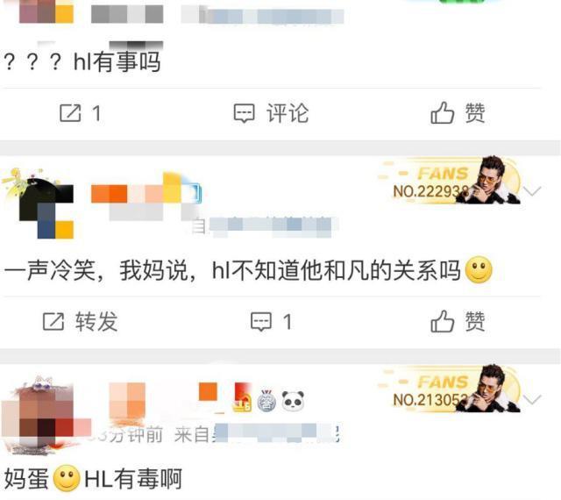561x500 pixels.
Task: Open the FANS NO.222938 badge
Action: pyautogui.click(x=449, y=181)
